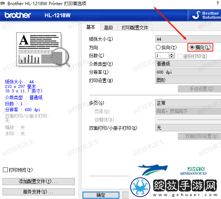Open the 纸张大小 A4 dropdown
221x199 pixels.
(x=188, y=39)
